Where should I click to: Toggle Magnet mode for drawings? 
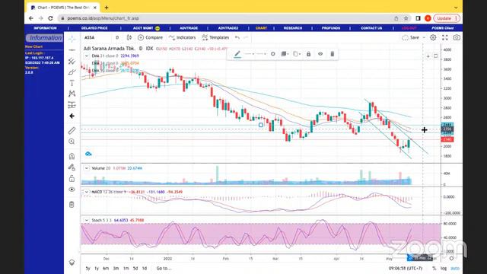point(72,156)
